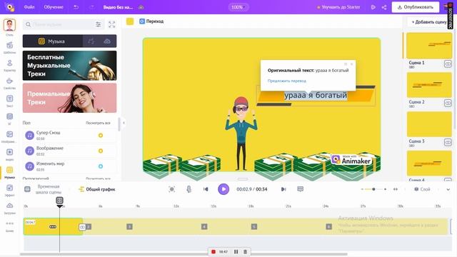Viewport: 457px width, 257px height.
Task: Expand the library panel fullscreen
Action: [x=112, y=24]
